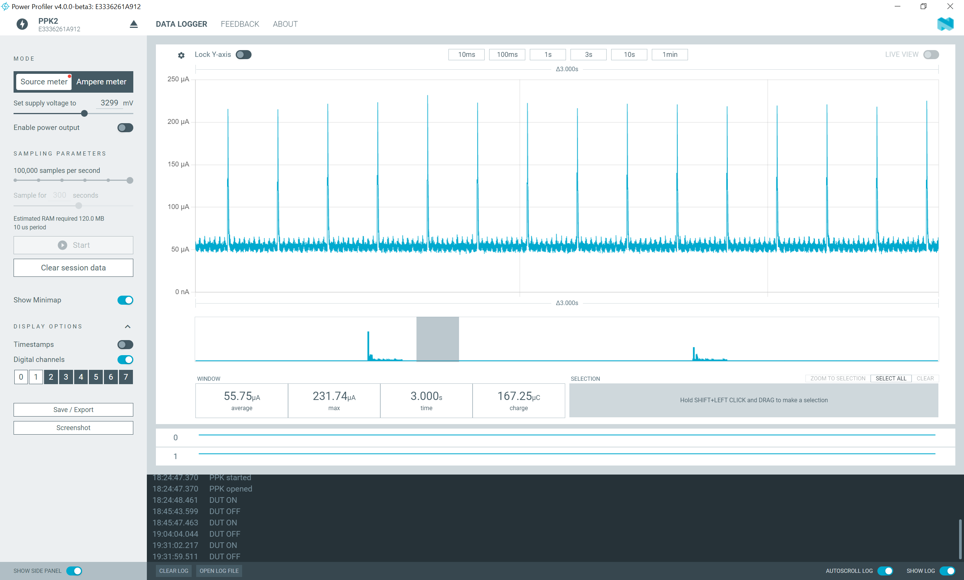Click the 167.25 µC charge value
The width and height of the screenshot is (964, 580).
[x=519, y=397]
